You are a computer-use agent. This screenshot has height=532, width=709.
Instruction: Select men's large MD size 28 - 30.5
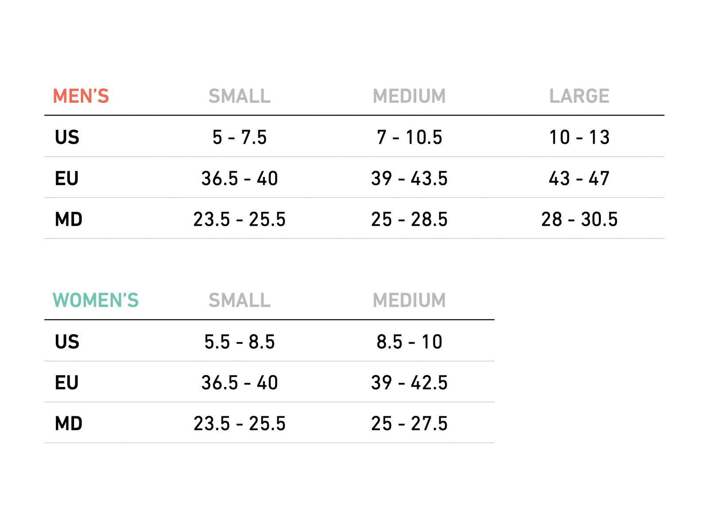click(579, 219)
